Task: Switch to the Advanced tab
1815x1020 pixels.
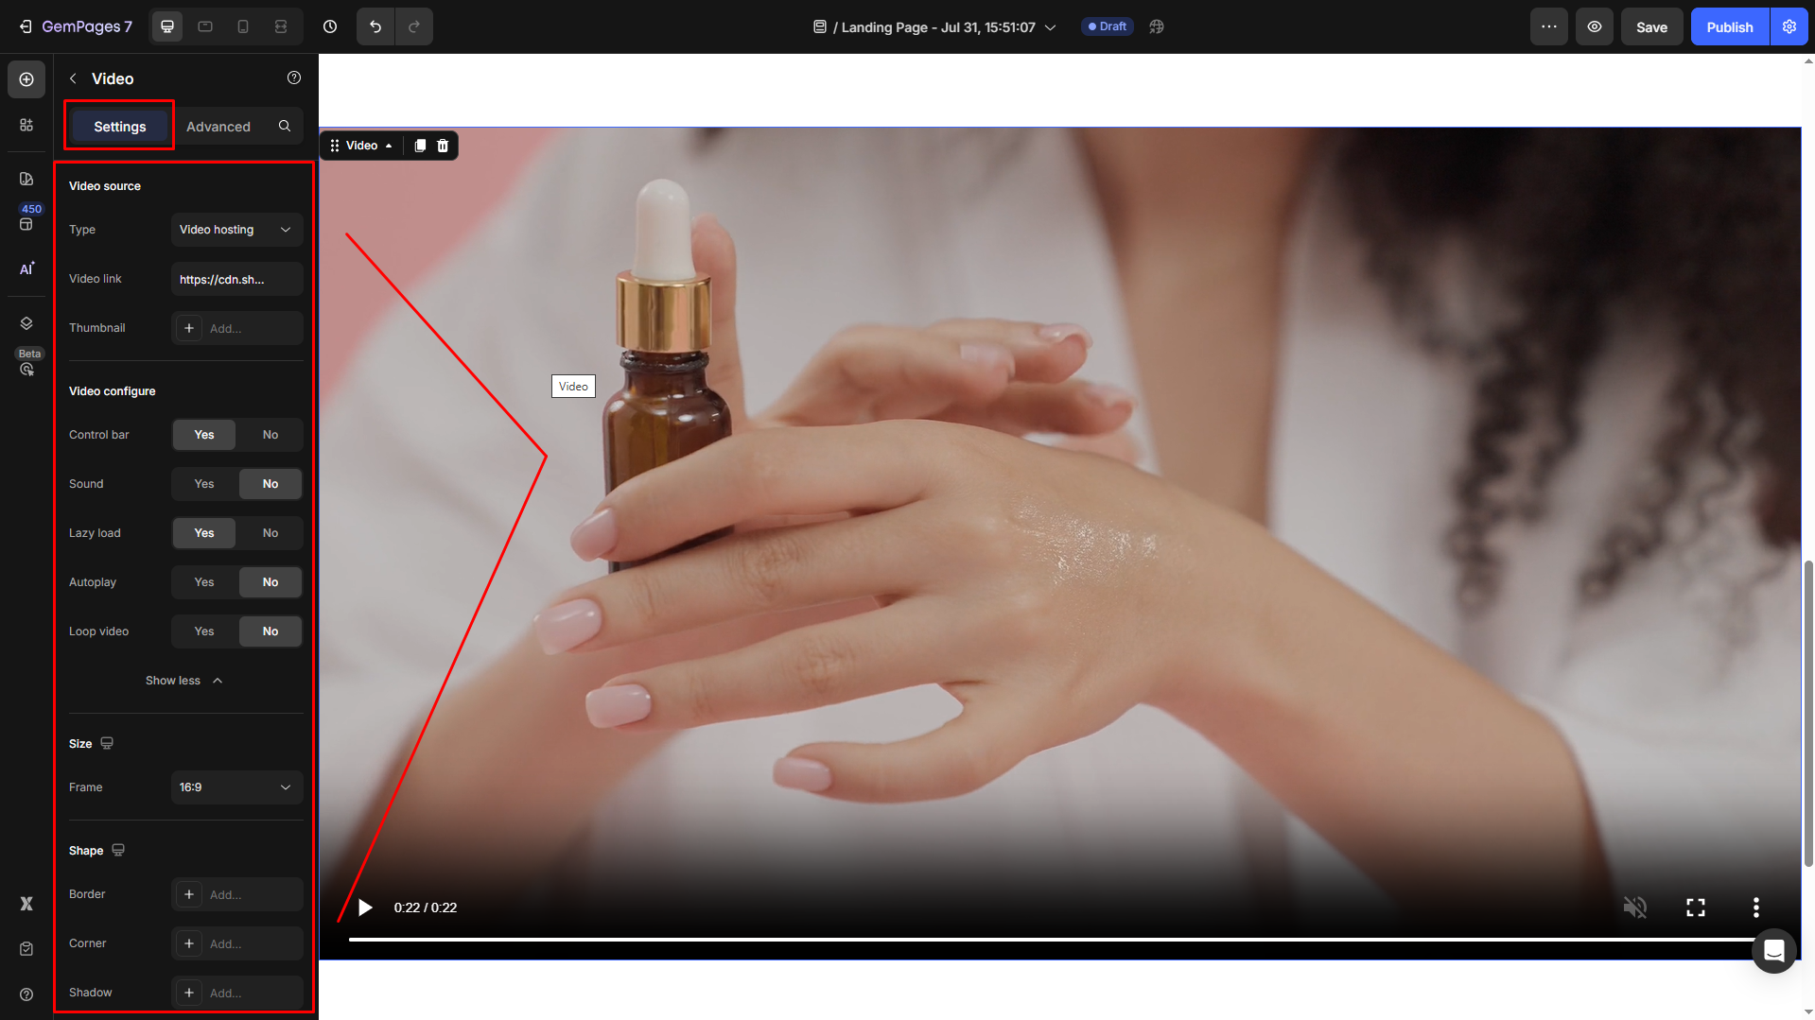Action: tap(218, 127)
